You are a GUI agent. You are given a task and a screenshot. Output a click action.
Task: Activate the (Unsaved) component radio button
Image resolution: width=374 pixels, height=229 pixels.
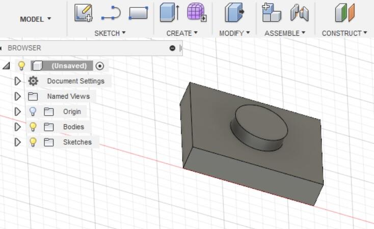pos(100,66)
